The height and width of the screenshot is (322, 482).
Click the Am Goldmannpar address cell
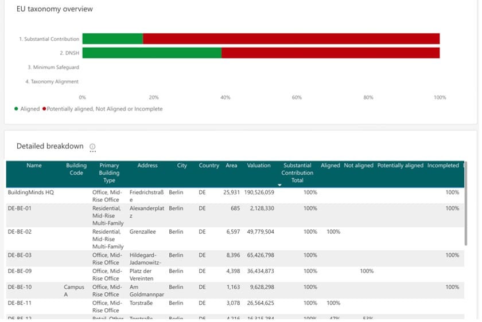pos(147,290)
